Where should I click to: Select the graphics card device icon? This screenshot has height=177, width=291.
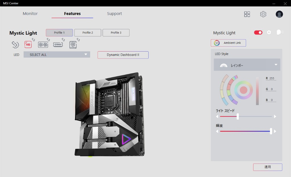pos(43,45)
